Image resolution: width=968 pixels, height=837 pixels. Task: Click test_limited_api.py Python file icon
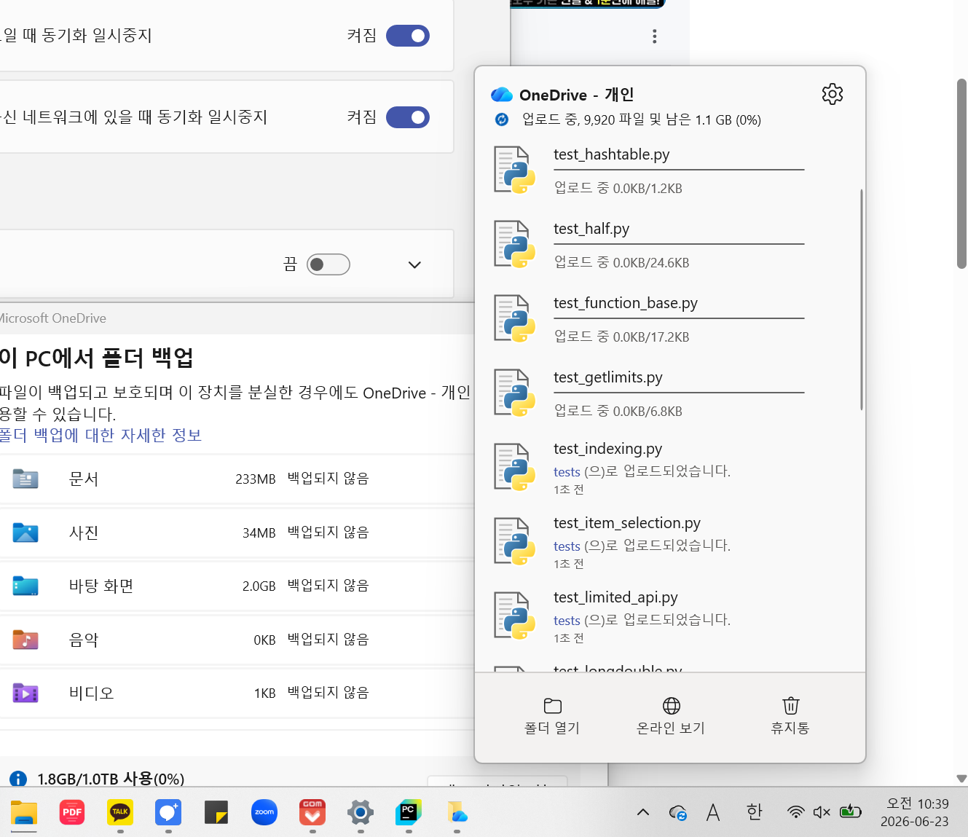(514, 616)
